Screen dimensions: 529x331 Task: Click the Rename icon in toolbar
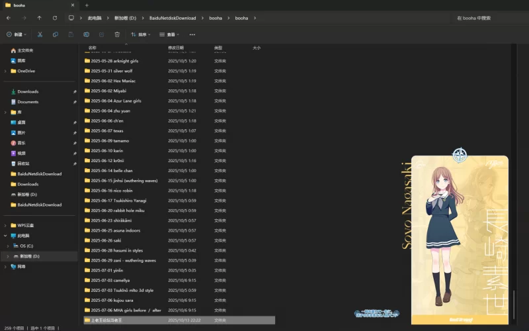(86, 34)
